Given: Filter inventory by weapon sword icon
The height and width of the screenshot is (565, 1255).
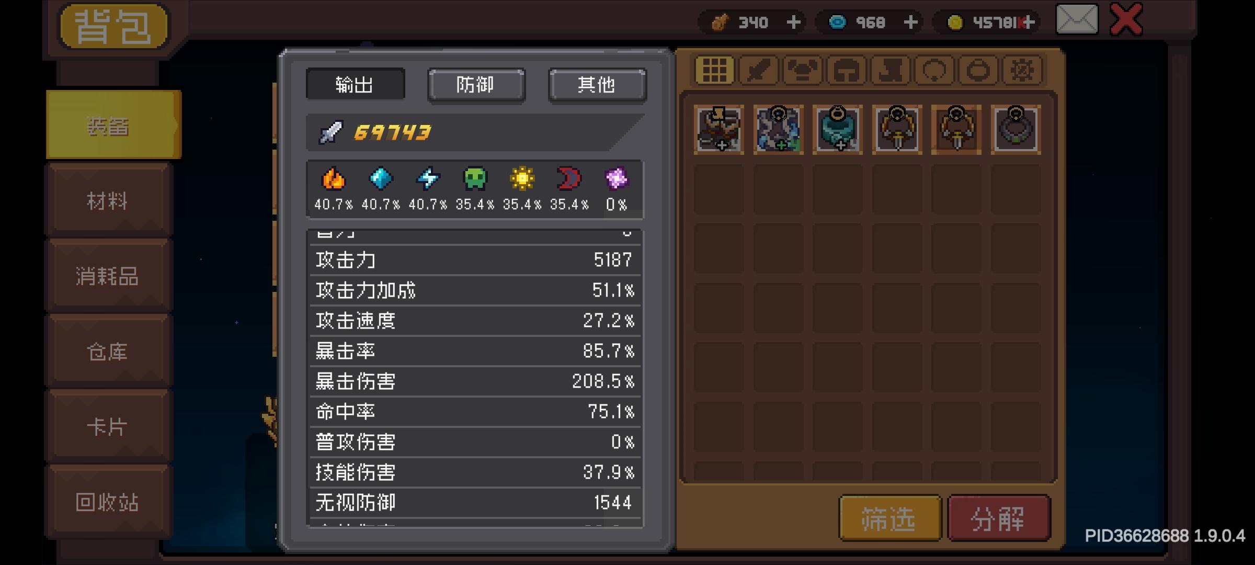Looking at the screenshot, I should click(759, 70).
